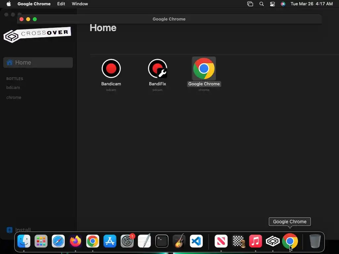This screenshot has height=254, width=339.
Task: Open the chrome bottle in sidebar
Action: pyautogui.click(x=14, y=98)
